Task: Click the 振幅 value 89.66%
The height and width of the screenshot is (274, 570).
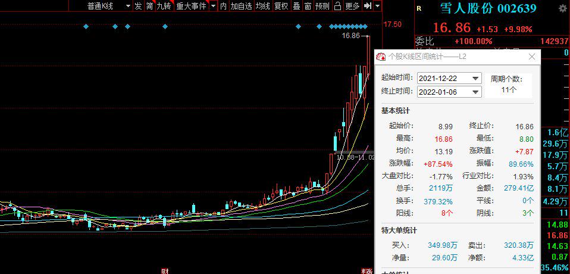Action: click(521, 164)
